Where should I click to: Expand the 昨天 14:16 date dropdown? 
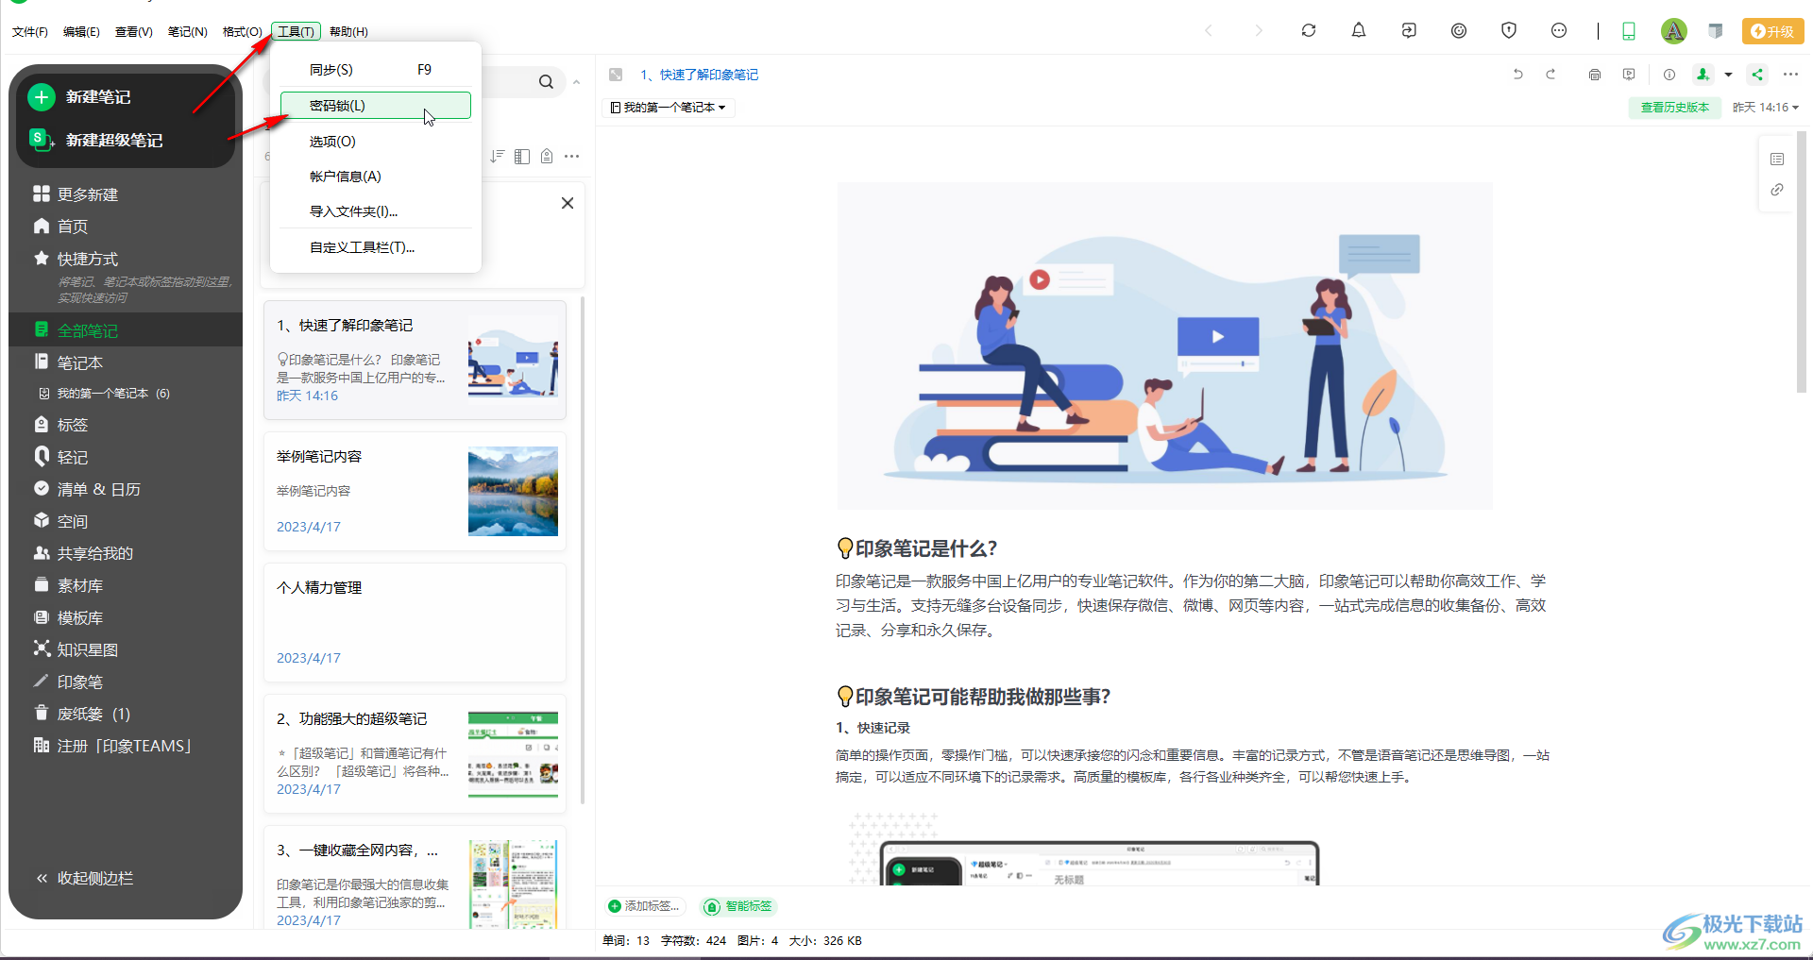[1766, 108]
